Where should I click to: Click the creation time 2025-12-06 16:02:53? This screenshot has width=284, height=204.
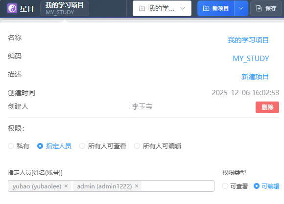(x=245, y=93)
